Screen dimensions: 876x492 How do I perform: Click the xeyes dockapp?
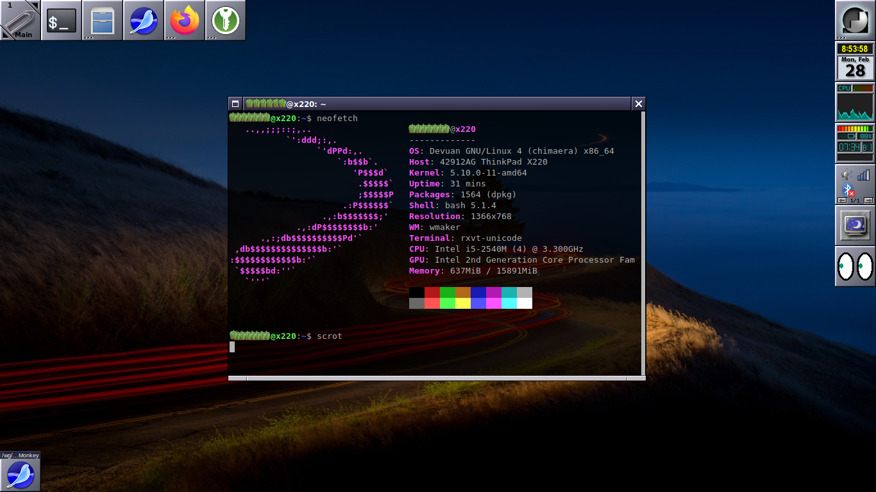pos(855,266)
